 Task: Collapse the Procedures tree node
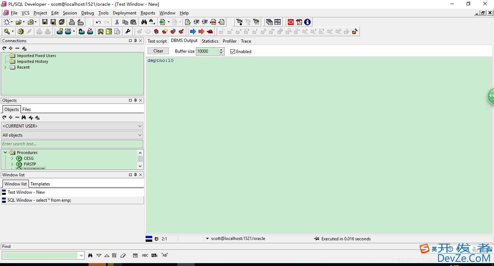pyautogui.click(x=5, y=153)
